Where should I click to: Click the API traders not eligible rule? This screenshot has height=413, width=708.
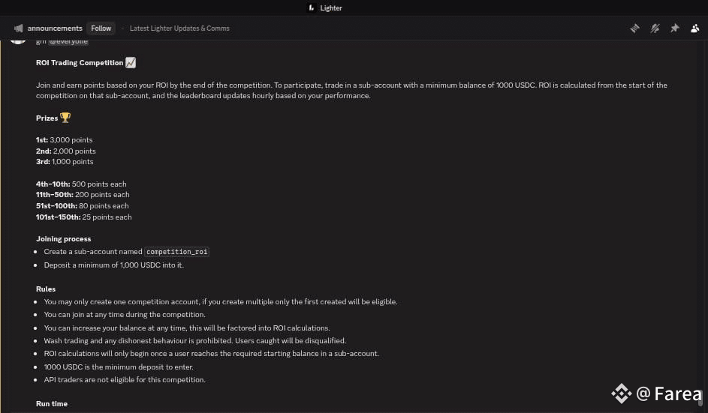click(125, 379)
